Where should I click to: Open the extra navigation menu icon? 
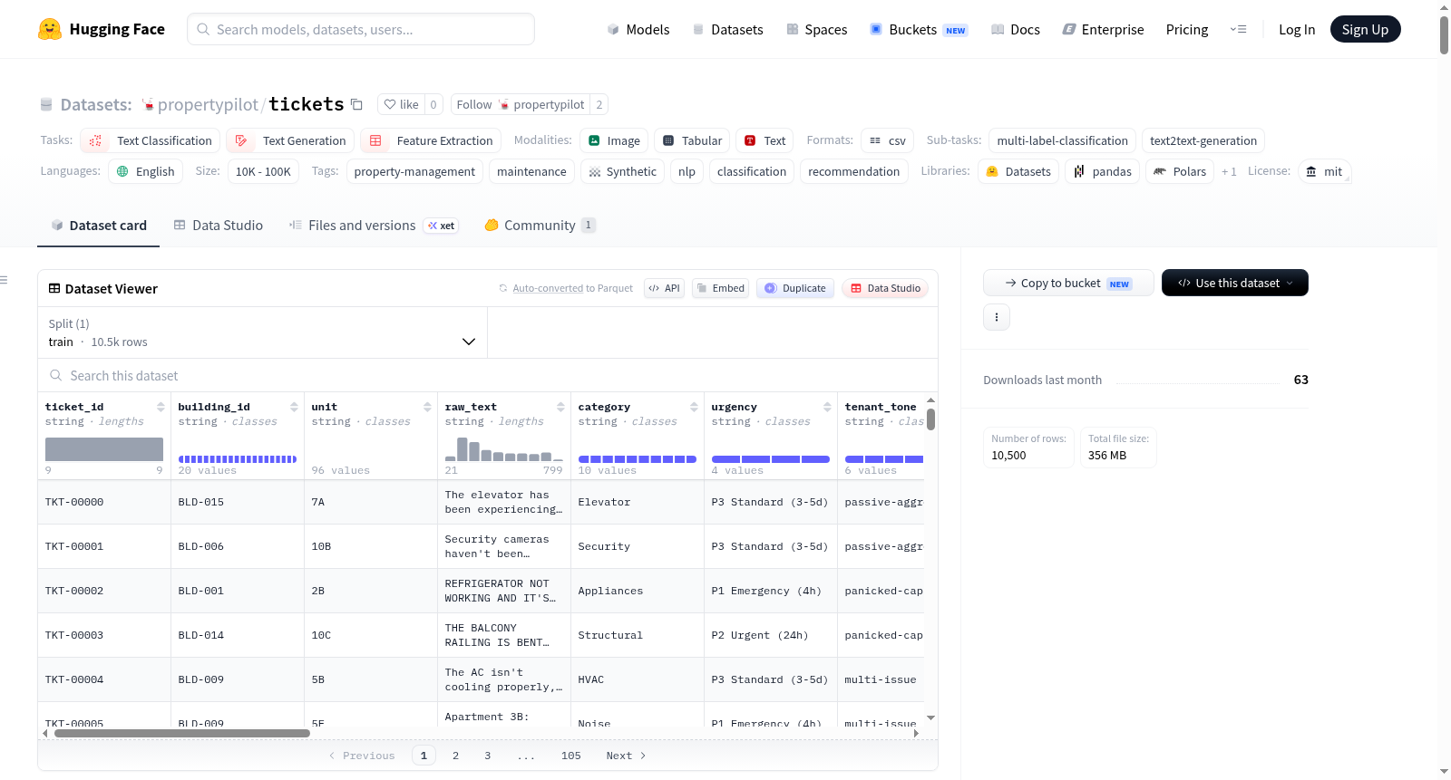[x=1238, y=29]
